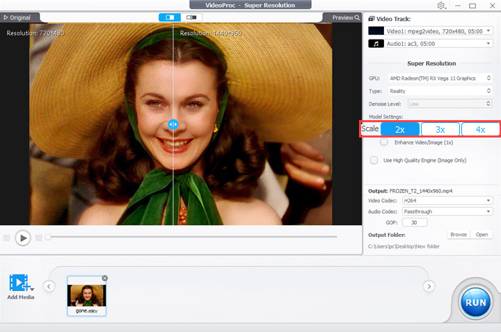Open the Video Codec H264 dropdown

point(445,200)
